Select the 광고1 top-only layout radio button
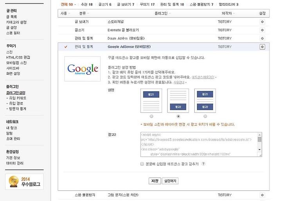The image size is (282, 201). click(x=152, y=116)
